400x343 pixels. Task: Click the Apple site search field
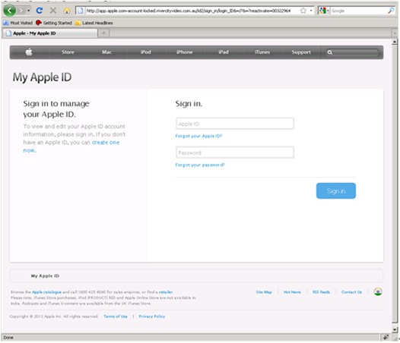[352, 52]
